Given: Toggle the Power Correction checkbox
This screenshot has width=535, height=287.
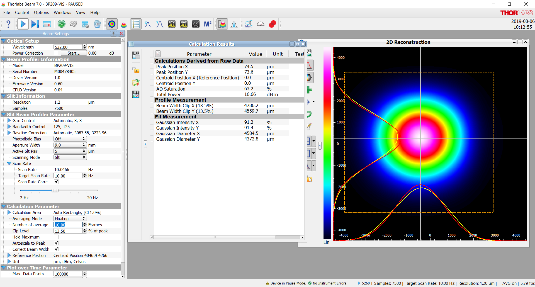Looking at the screenshot, I should [56, 53].
